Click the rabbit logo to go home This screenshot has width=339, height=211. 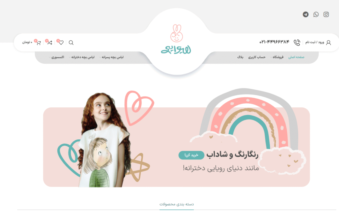click(176, 39)
